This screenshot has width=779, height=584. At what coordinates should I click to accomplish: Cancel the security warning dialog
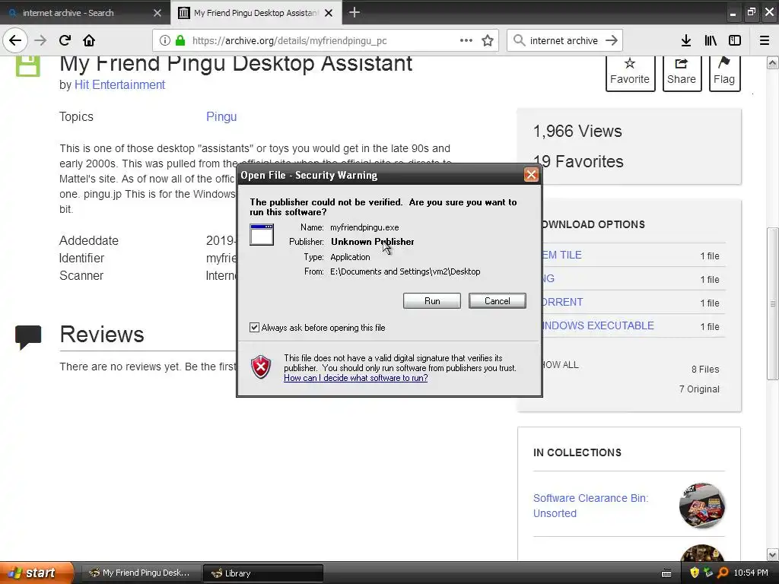(x=497, y=301)
